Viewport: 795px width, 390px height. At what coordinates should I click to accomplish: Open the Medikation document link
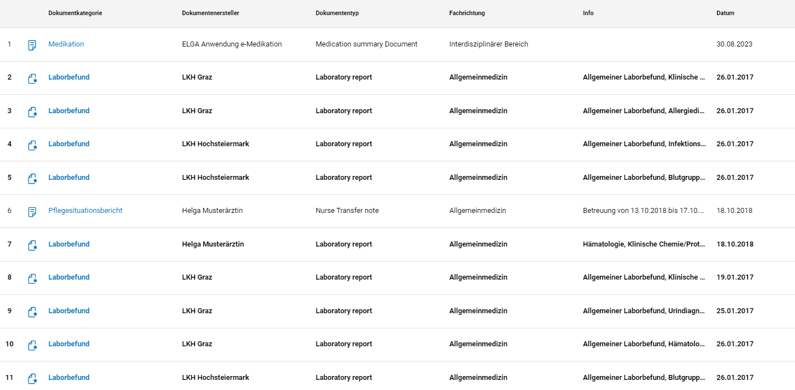(x=66, y=44)
